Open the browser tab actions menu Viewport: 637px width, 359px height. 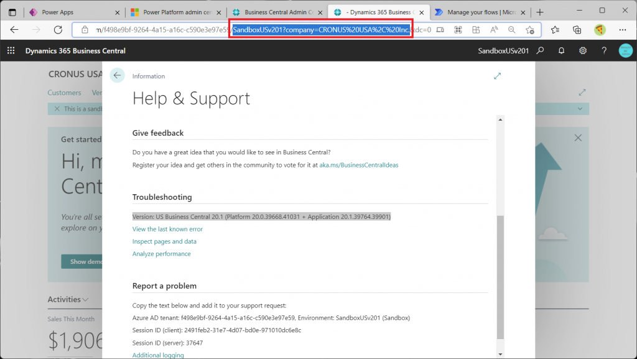[x=12, y=12]
